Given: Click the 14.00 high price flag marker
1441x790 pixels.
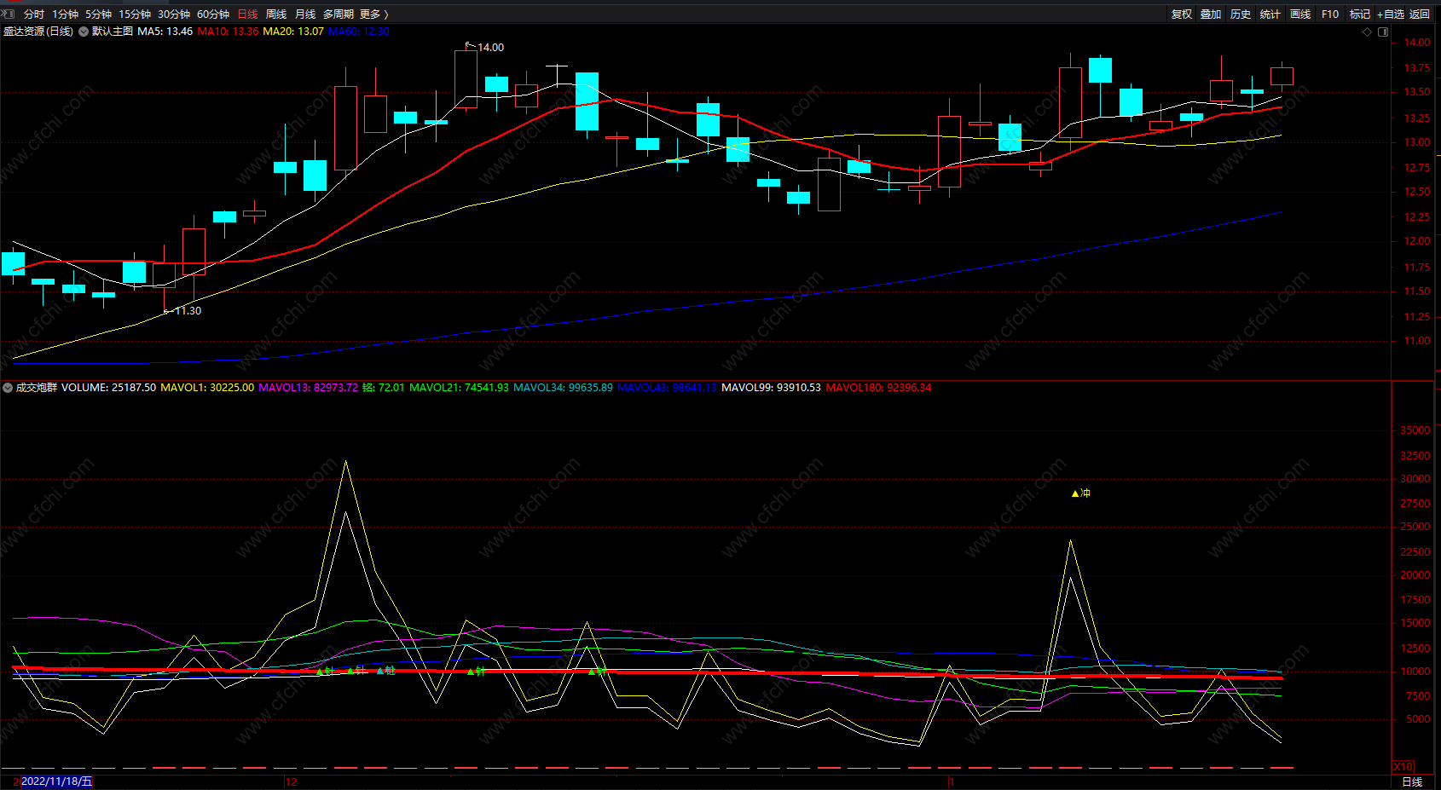Looking at the screenshot, I should point(485,47).
